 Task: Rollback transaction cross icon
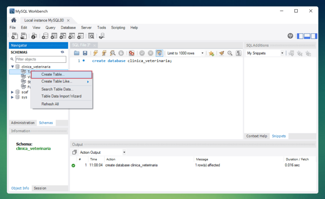click(x=150, y=53)
